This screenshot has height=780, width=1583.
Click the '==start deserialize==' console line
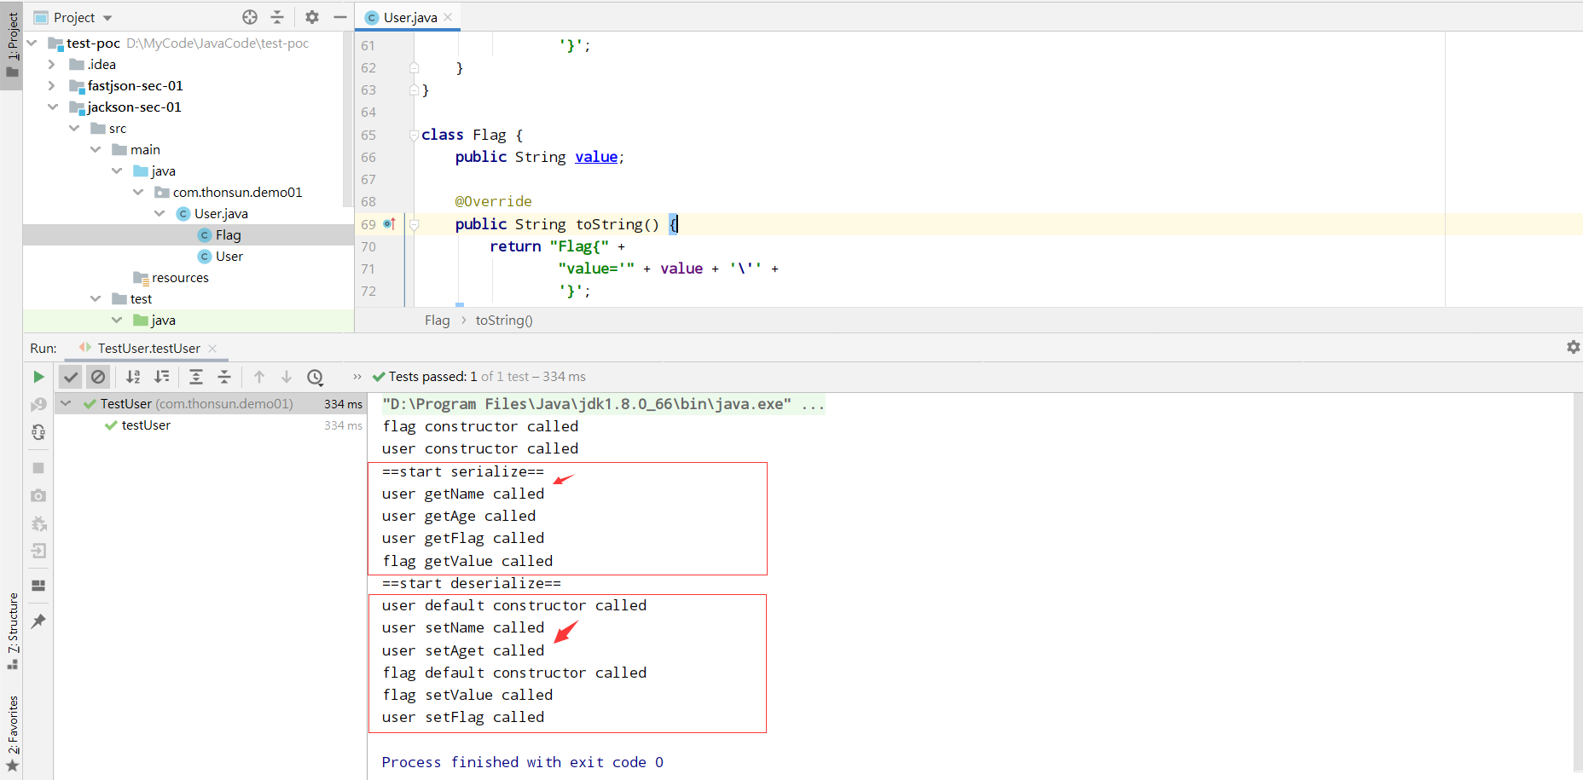(x=472, y=583)
